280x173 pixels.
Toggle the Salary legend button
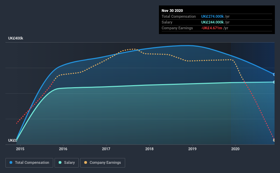pyautogui.click(x=67, y=163)
